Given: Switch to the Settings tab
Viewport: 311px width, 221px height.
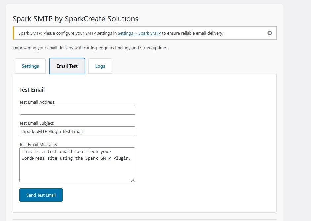Looking at the screenshot, I should (x=30, y=66).
